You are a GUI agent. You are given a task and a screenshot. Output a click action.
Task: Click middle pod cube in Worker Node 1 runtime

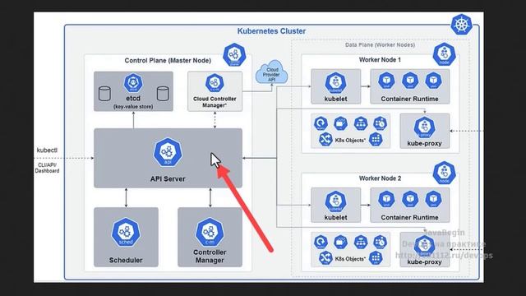pyautogui.click(x=410, y=81)
